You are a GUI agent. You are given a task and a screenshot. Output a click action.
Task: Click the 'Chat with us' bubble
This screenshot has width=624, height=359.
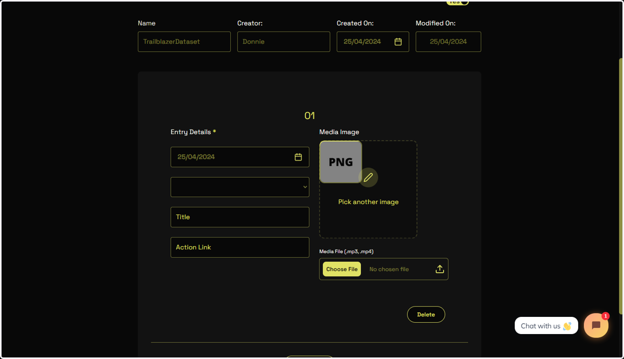coord(546,326)
